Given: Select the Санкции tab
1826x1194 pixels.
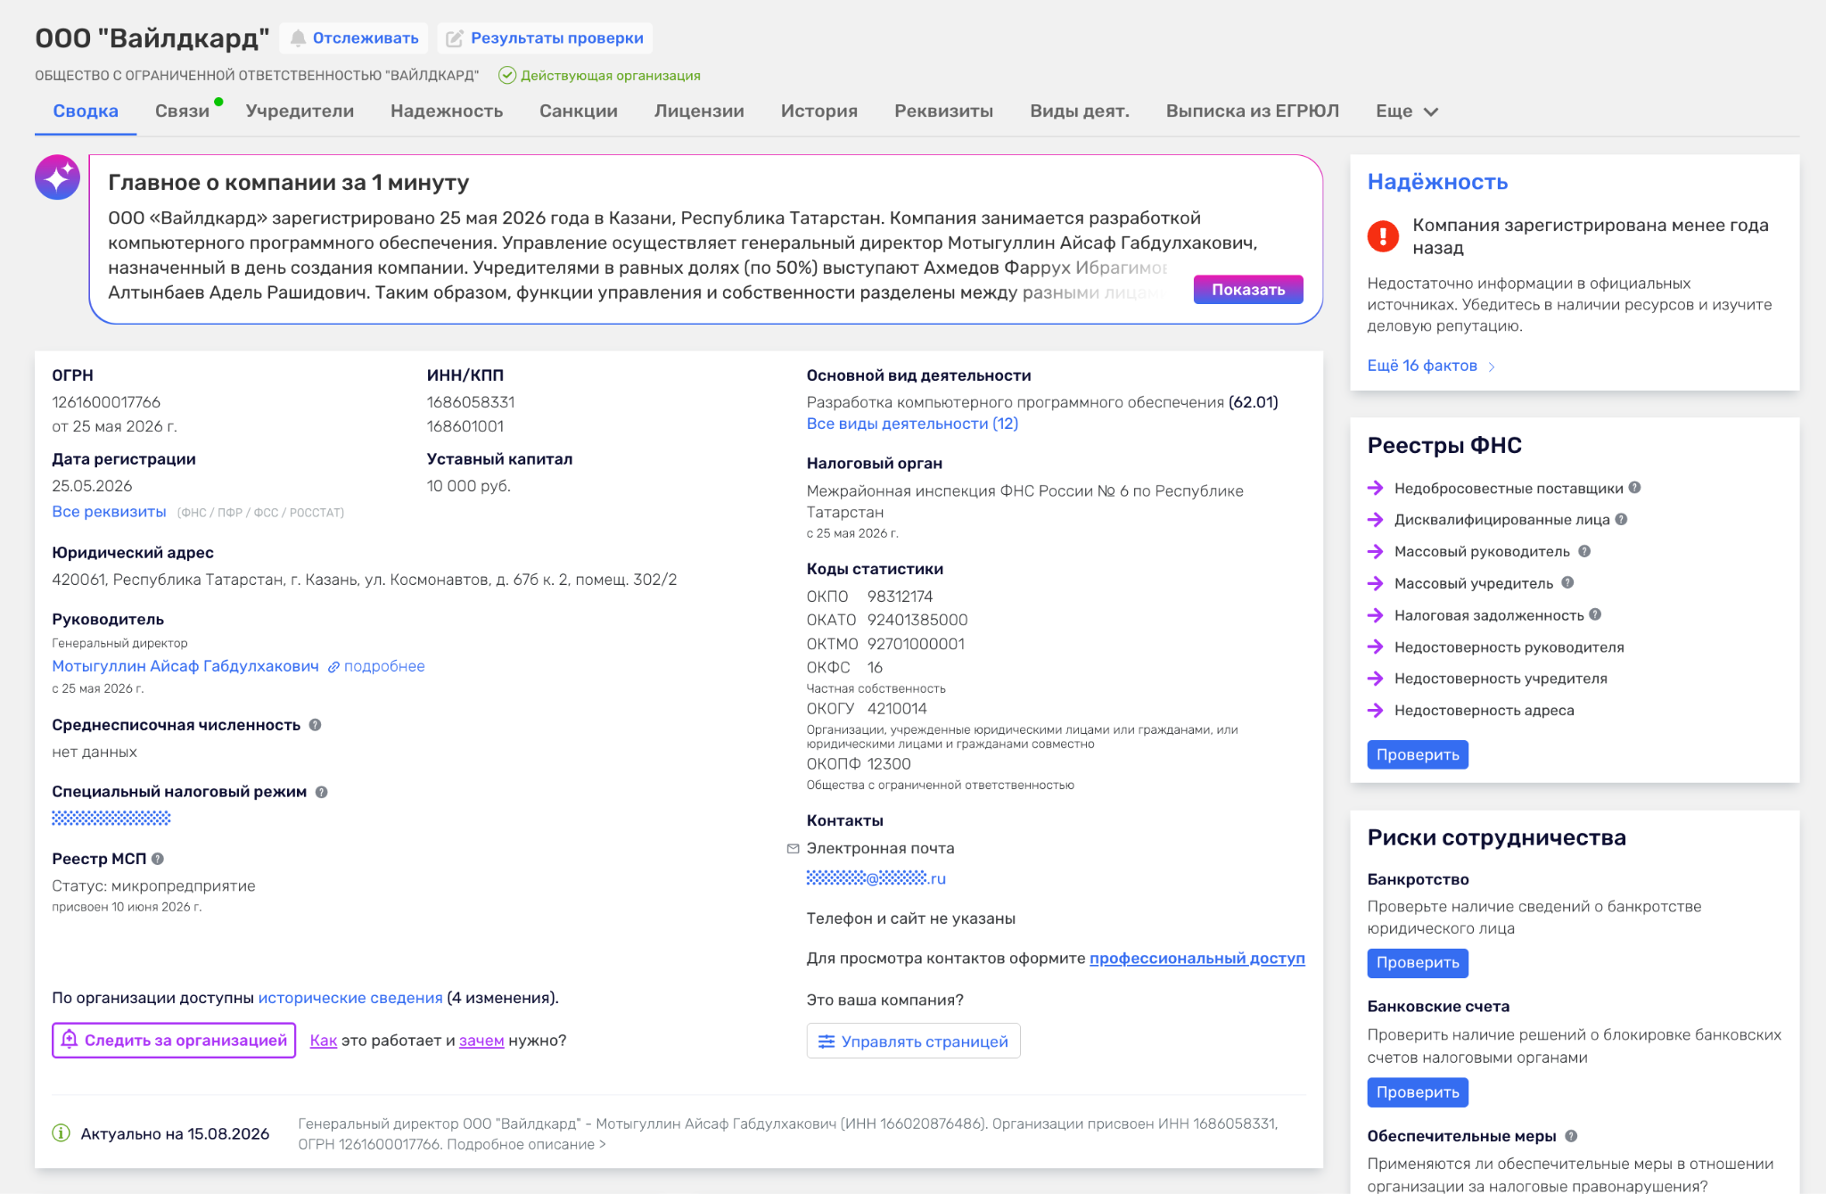Looking at the screenshot, I should (x=579, y=111).
